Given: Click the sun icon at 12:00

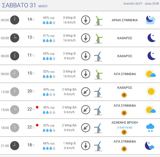Looking at the screenshot, I should (x=151, y=92).
